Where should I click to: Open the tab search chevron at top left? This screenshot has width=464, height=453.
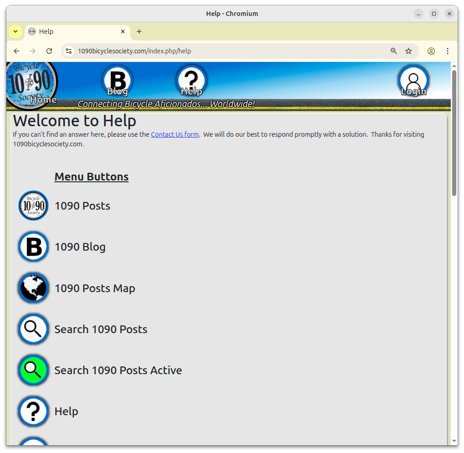[x=15, y=31]
